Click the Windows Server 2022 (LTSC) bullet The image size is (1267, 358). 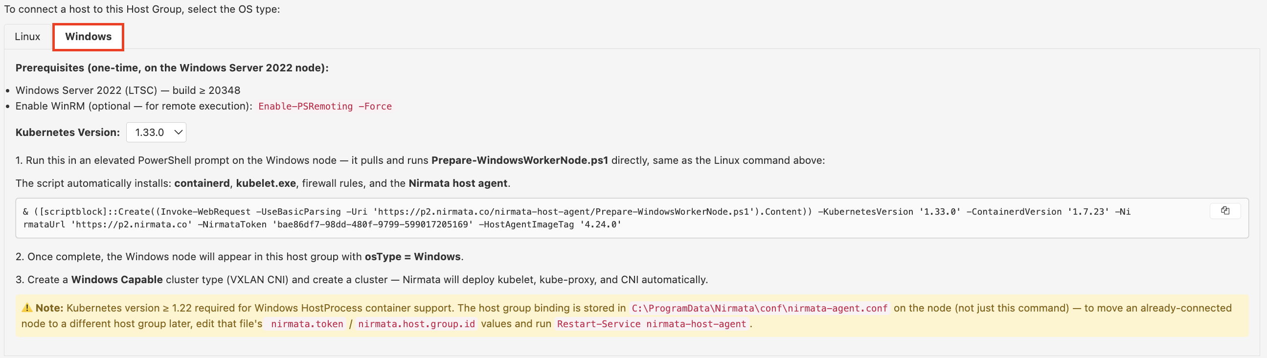click(x=128, y=90)
